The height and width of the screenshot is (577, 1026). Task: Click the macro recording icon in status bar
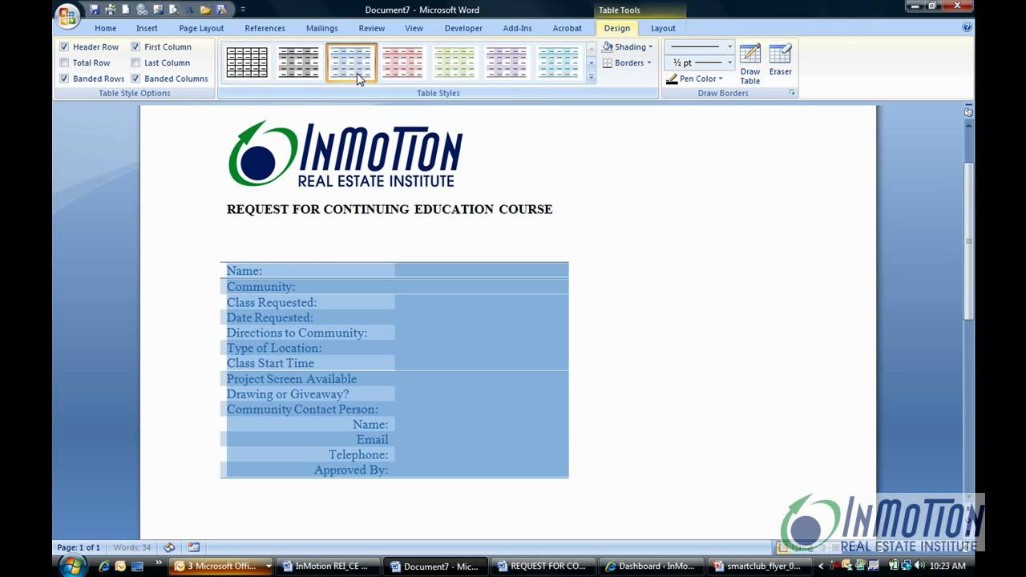pos(193,547)
